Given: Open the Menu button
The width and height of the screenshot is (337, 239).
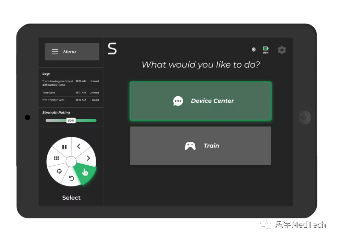Looking at the screenshot, I should [x=72, y=52].
